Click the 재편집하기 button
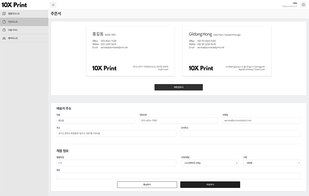 click(x=179, y=87)
